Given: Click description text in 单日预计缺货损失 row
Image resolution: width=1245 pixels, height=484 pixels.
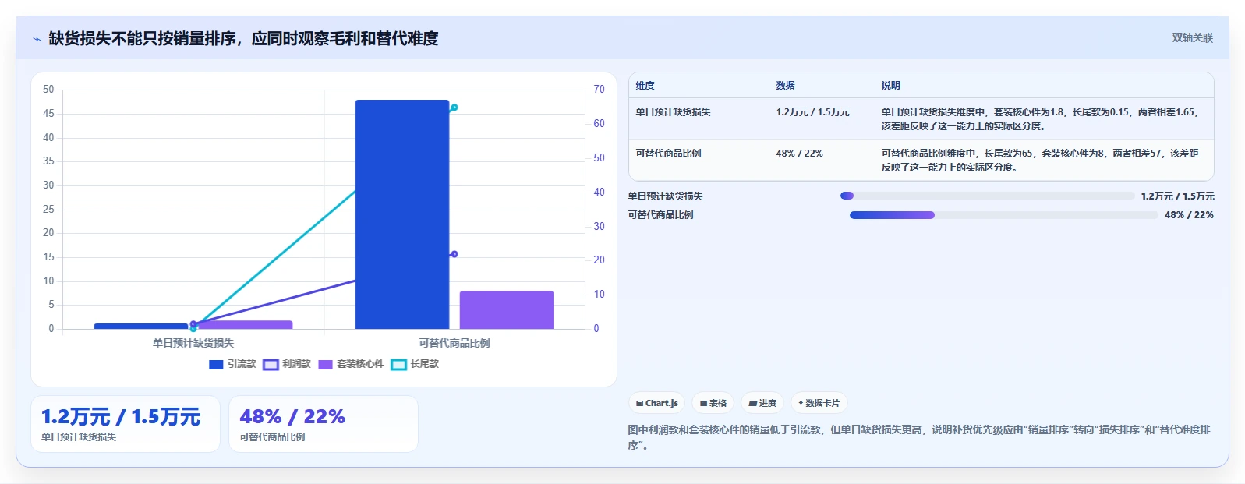Looking at the screenshot, I should point(1040,119).
